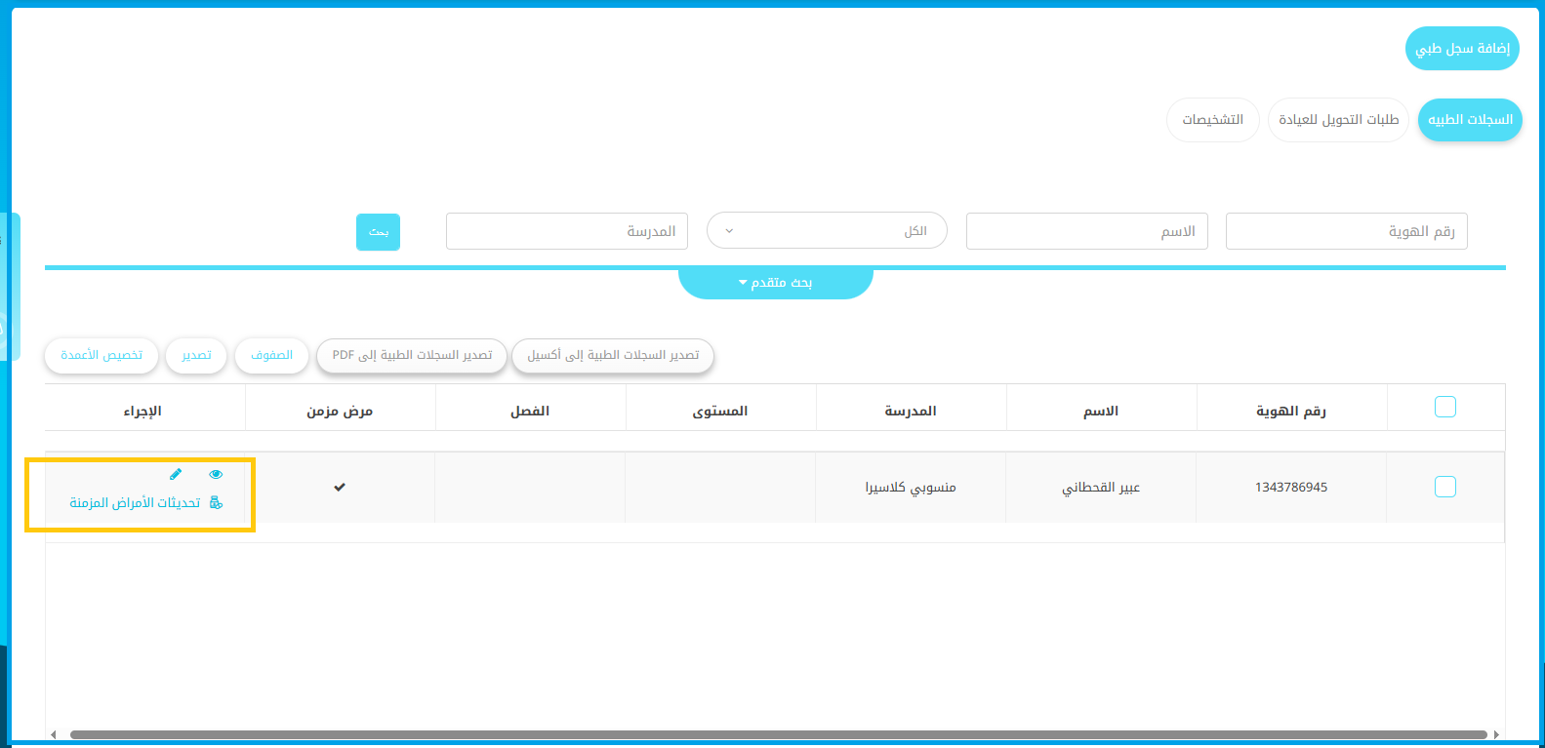The width and height of the screenshot is (1545, 748).
Task: Open the الصفوف rows dropdown
Action: 271,356
